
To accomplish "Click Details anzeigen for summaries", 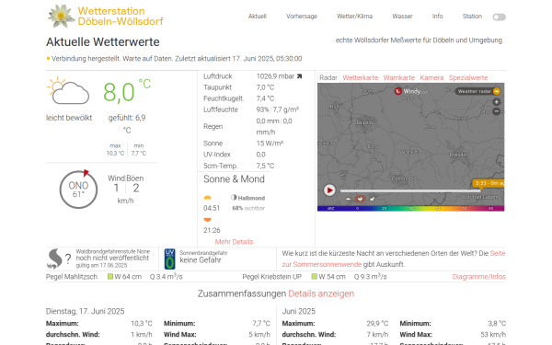I will [321, 293].
